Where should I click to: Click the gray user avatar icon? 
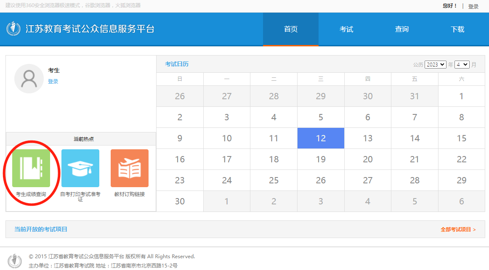(x=29, y=79)
